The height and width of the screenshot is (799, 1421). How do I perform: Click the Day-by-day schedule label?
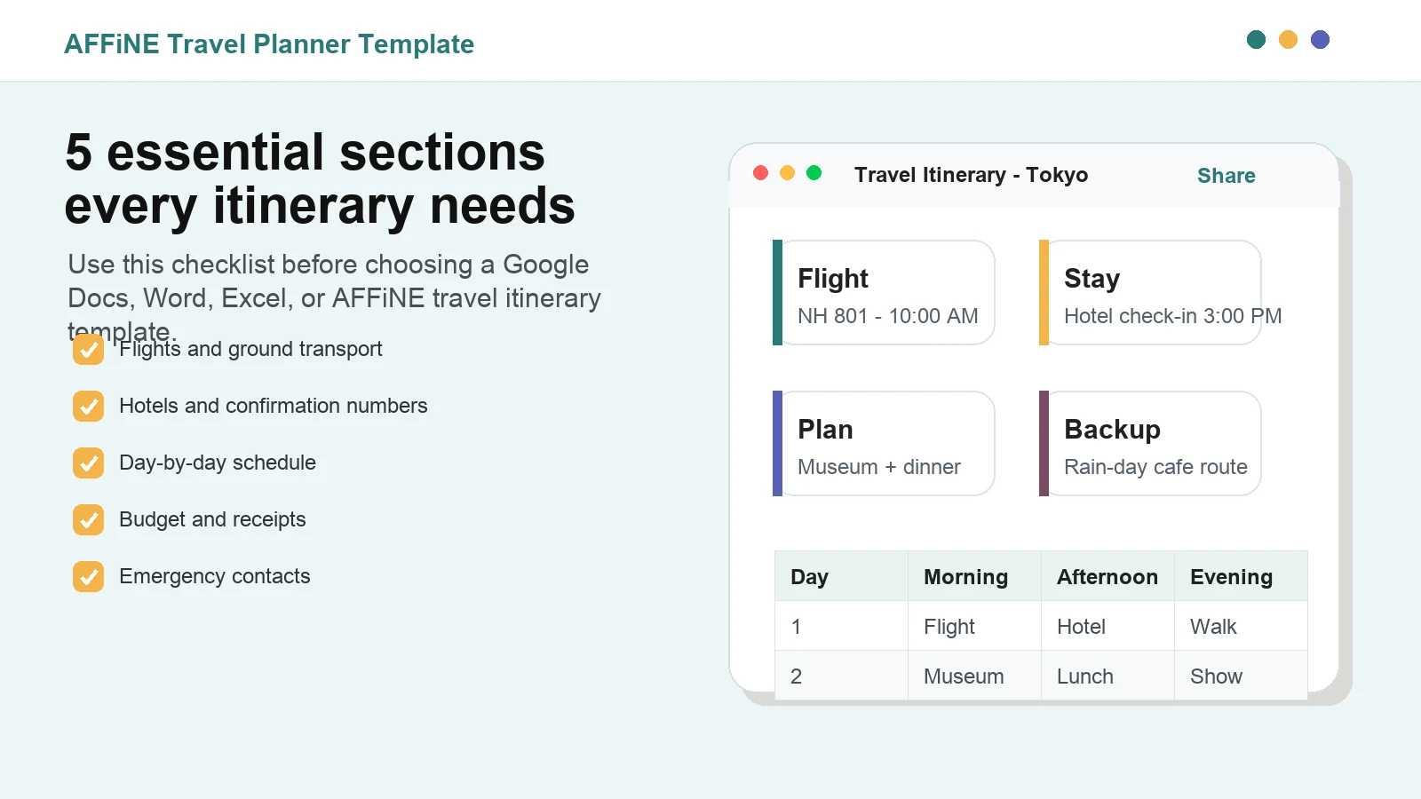click(x=218, y=463)
